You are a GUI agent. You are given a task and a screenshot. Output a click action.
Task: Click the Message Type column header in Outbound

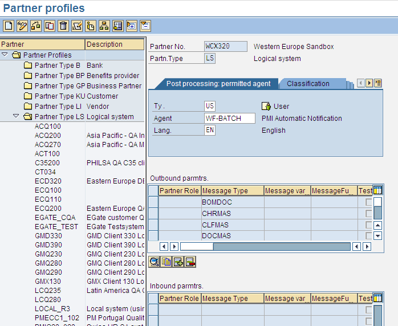233,191
